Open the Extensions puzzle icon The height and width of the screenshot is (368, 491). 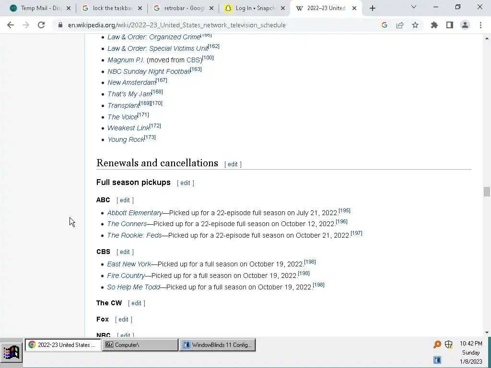click(434, 25)
